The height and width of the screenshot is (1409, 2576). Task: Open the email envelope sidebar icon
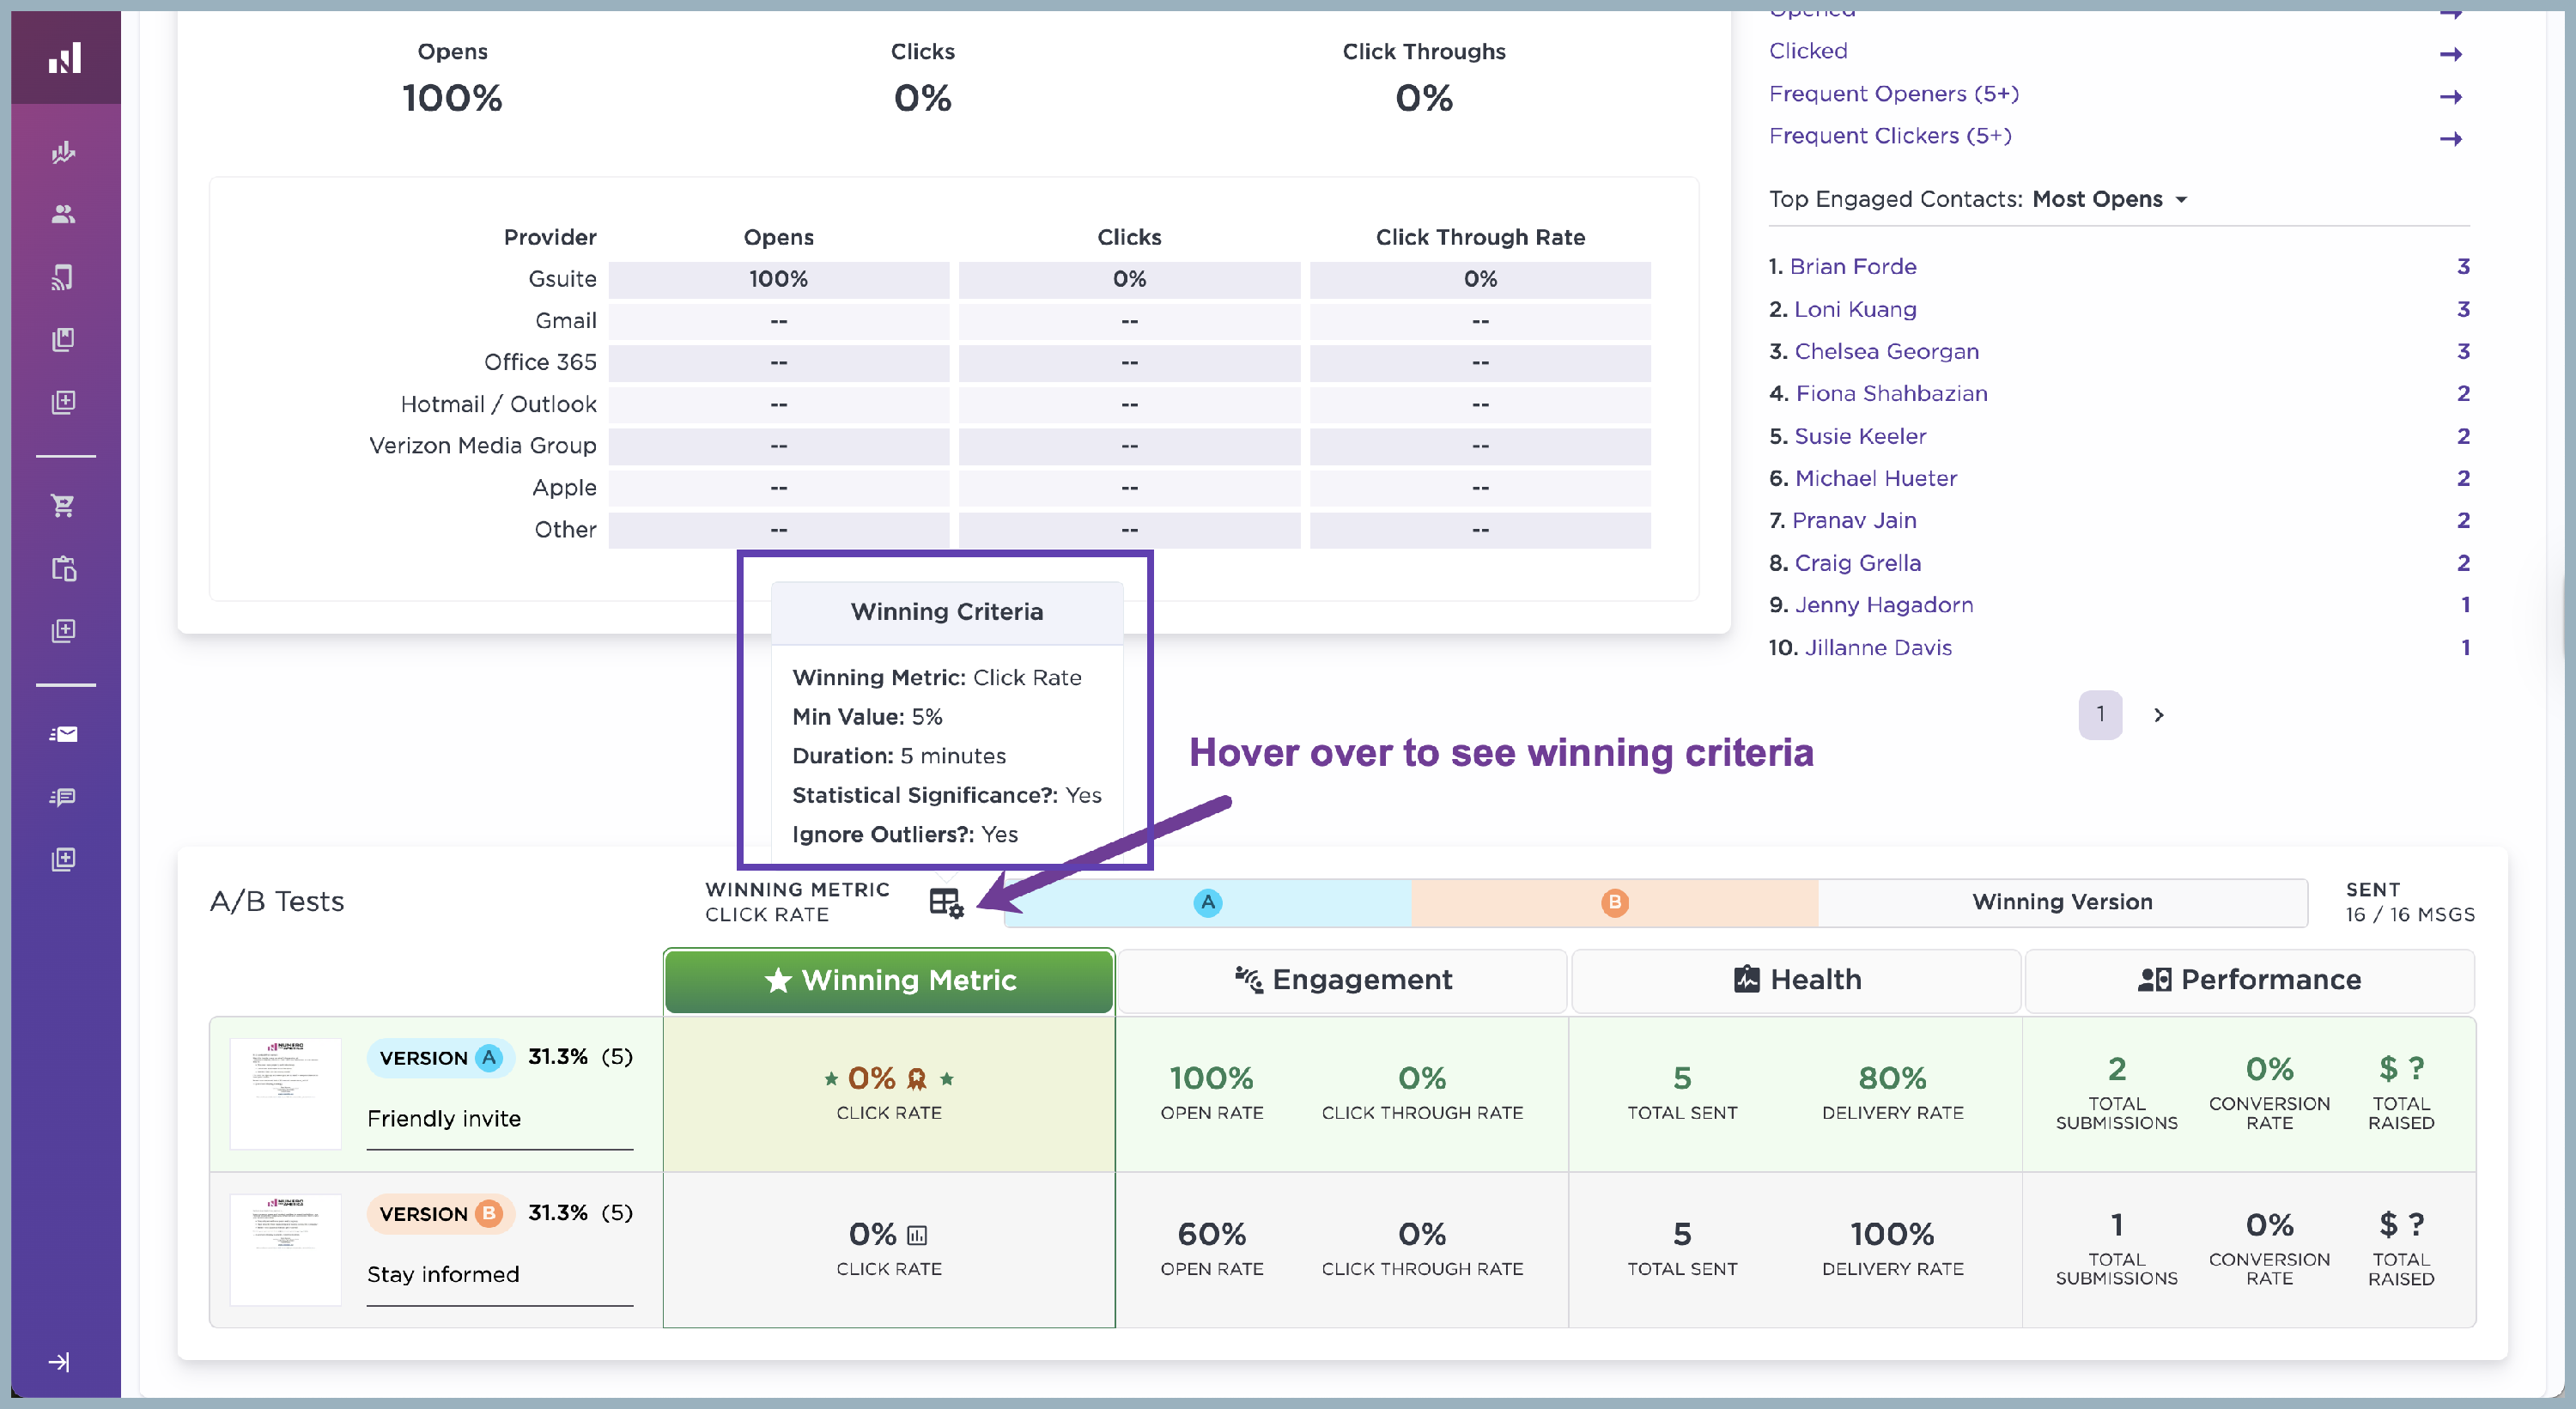tap(63, 734)
